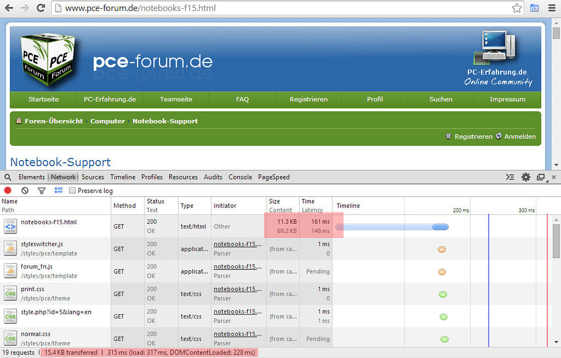Reload the page in the browser

41,8
